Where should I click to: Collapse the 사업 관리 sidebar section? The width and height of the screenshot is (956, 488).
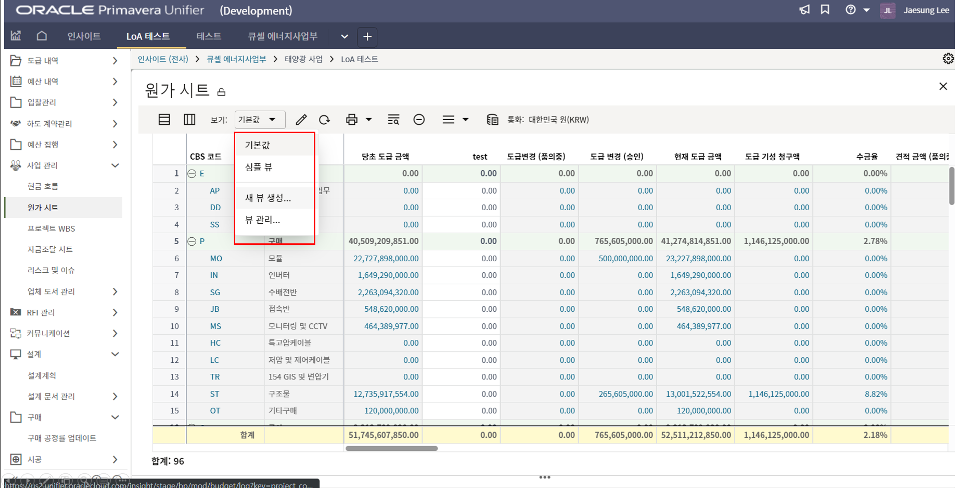[115, 166]
